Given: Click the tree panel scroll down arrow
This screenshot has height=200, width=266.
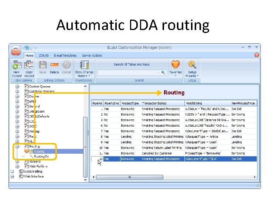Looking at the screenshot, I should [x=85, y=180].
